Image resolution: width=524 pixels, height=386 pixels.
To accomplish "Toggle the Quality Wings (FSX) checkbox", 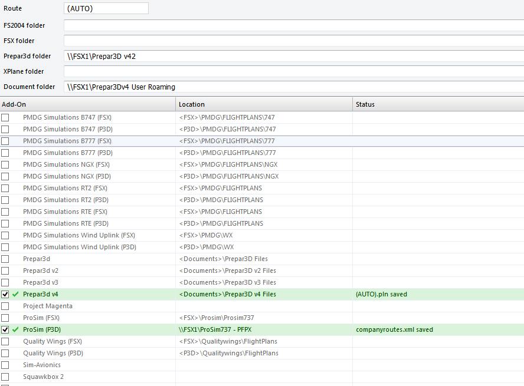I will [5, 341].
